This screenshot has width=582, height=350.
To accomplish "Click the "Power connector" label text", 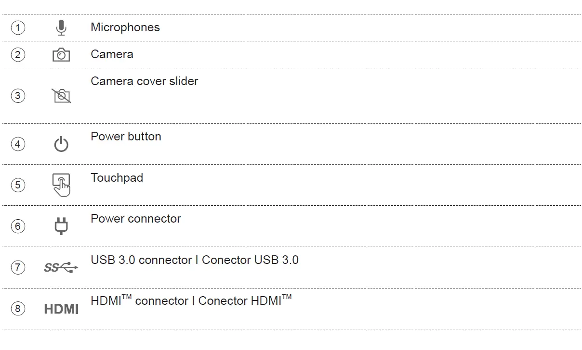I will [135, 219].
